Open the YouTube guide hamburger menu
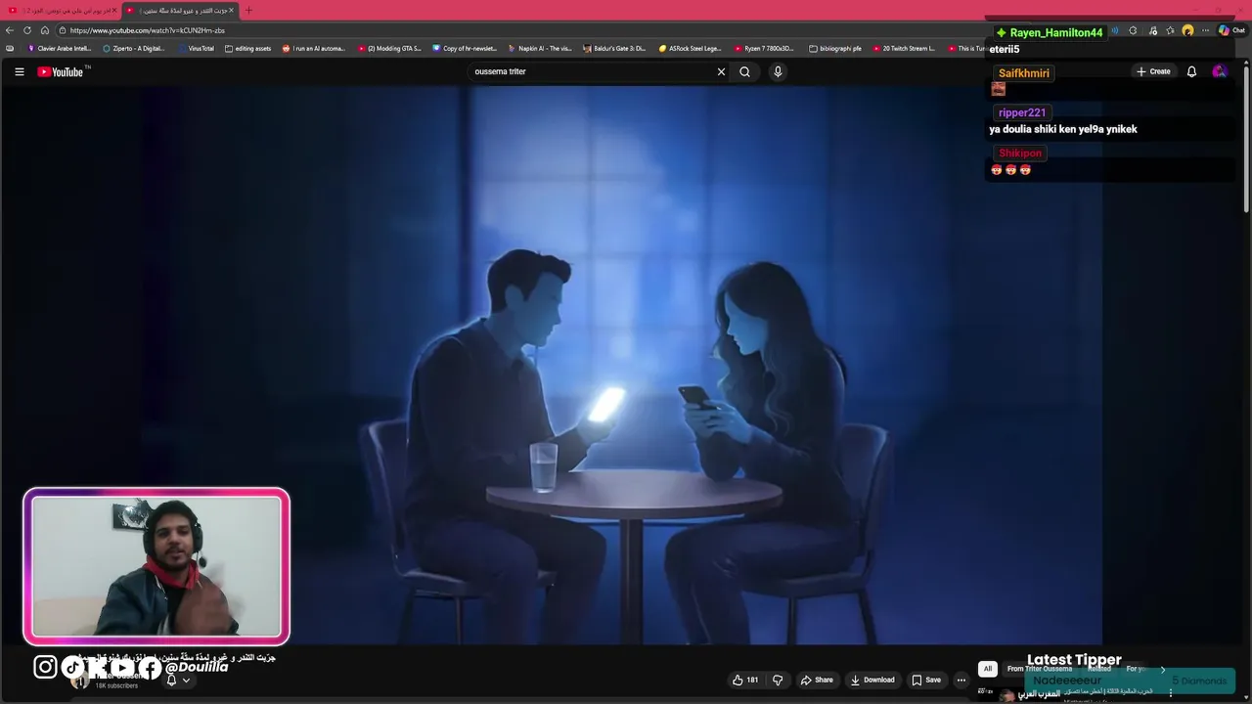The image size is (1252, 704). click(19, 71)
